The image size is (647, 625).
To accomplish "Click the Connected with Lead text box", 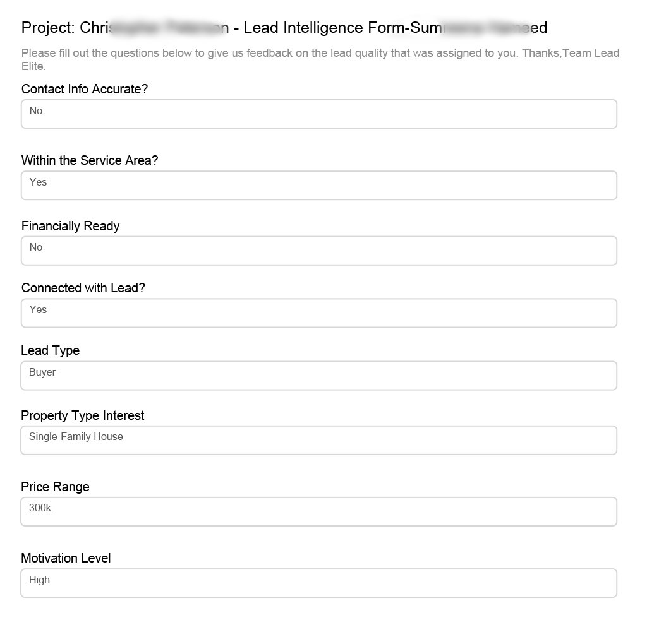I will click(x=318, y=313).
